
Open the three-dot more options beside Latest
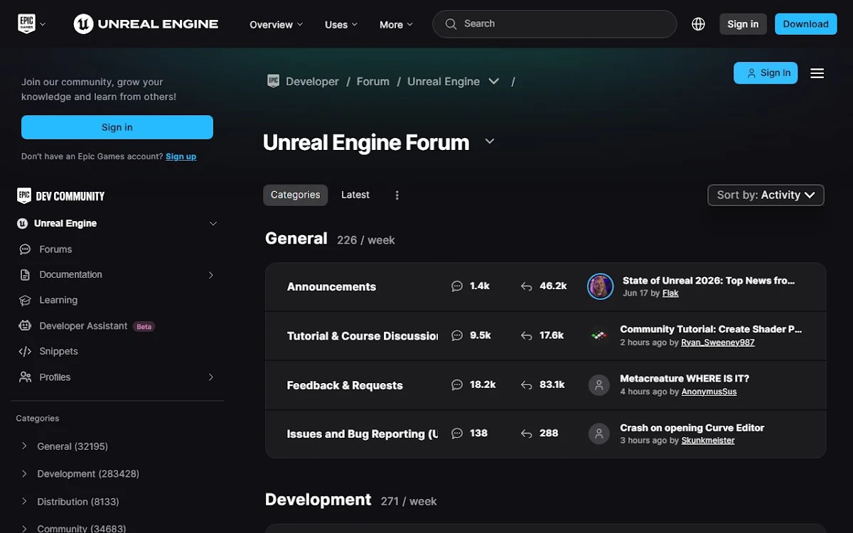click(397, 195)
